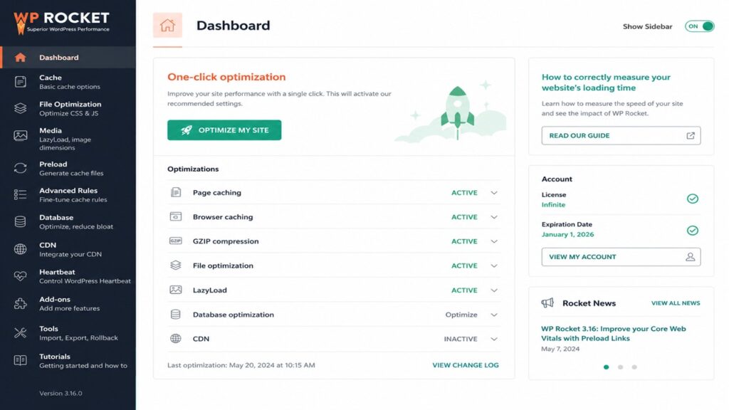The image size is (729, 410).
Task: Select the second Rocket News carousel dot
Action: [x=620, y=367]
